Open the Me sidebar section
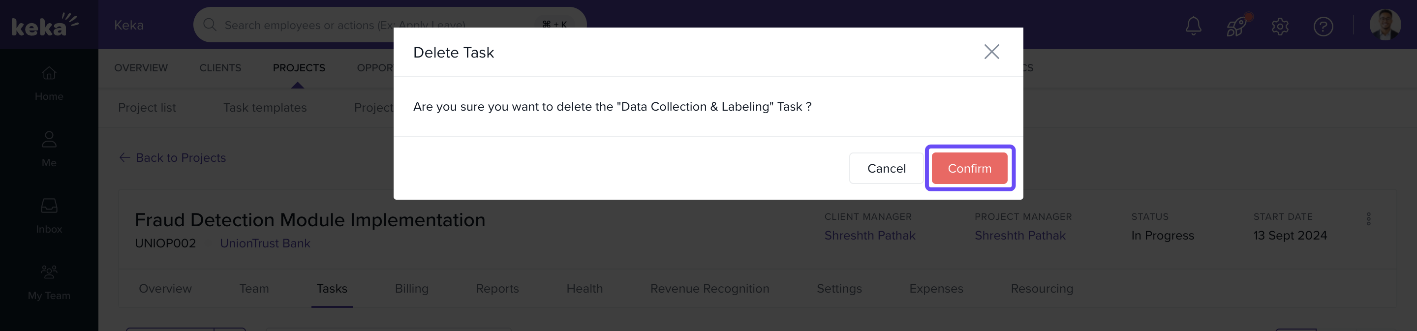The height and width of the screenshot is (331, 1417). click(49, 149)
